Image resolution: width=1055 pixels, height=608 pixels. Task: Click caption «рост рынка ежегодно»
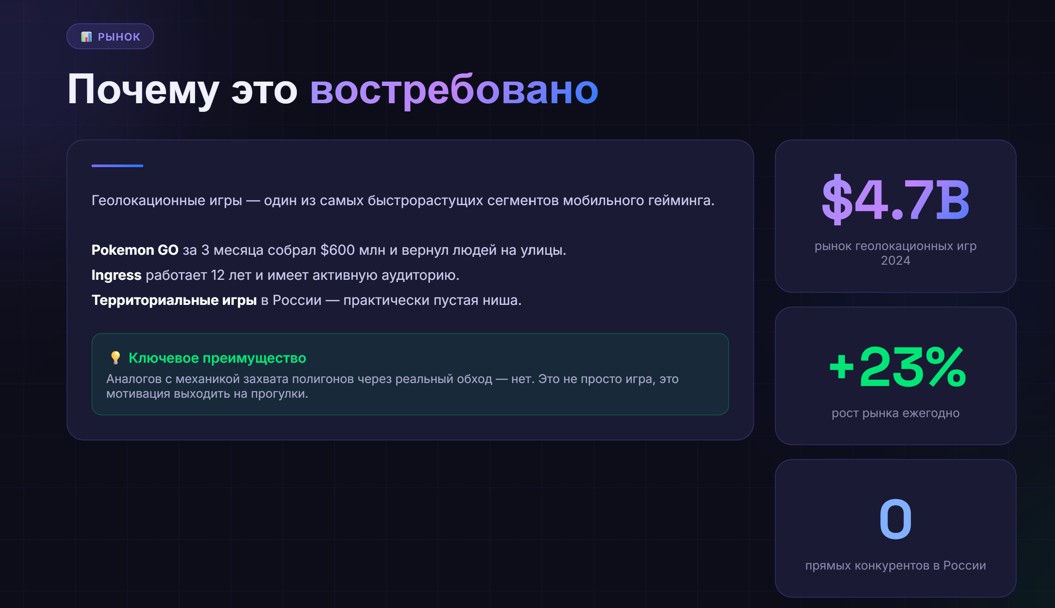[x=895, y=413]
